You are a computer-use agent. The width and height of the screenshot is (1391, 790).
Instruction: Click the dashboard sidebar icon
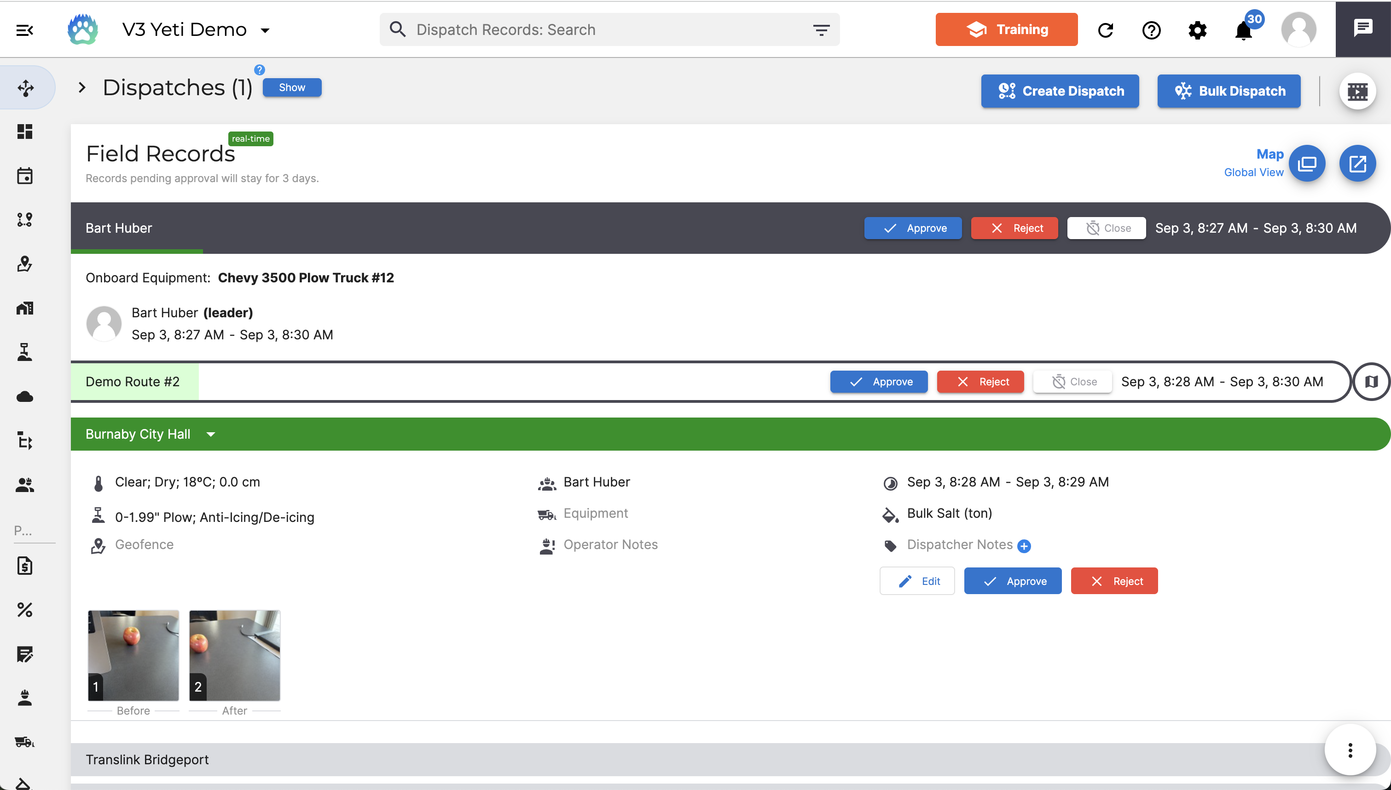point(24,132)
